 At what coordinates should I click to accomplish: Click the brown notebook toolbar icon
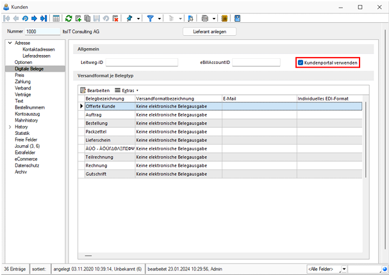[x=224, y=19]
